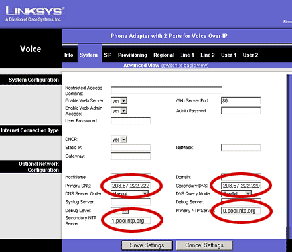Click the Cancel Settings button
This screenshot has width=292, height=252.
(204, 245)
